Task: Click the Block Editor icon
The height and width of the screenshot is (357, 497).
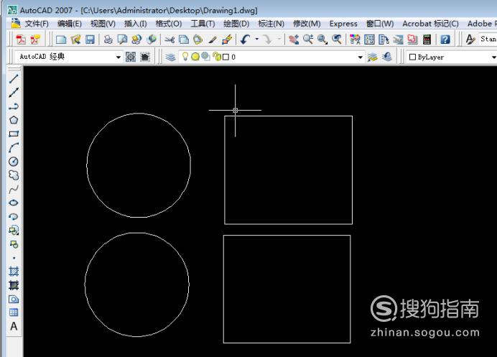Action: point(227,40)
